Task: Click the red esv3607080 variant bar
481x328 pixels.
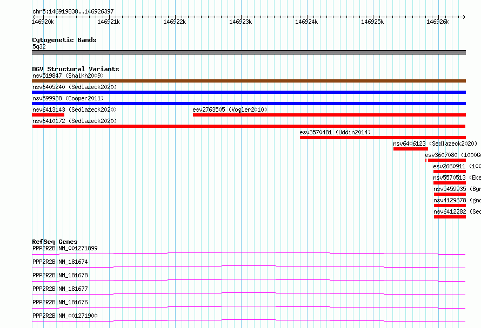Action: tap(446, 160)
